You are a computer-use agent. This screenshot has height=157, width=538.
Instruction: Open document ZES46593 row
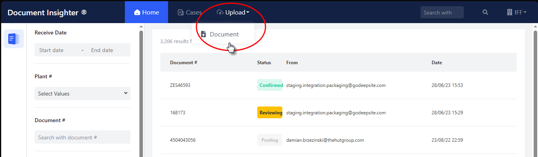point(180,85)
